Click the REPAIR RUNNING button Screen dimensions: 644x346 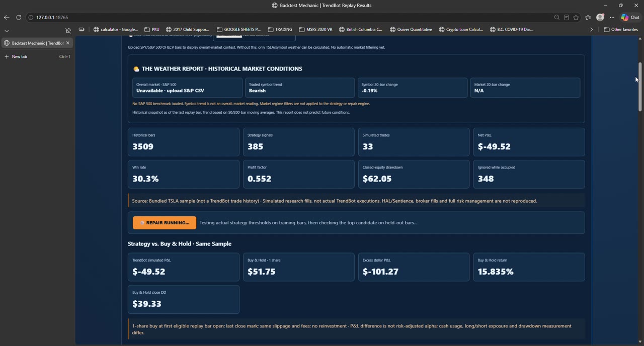165,222
